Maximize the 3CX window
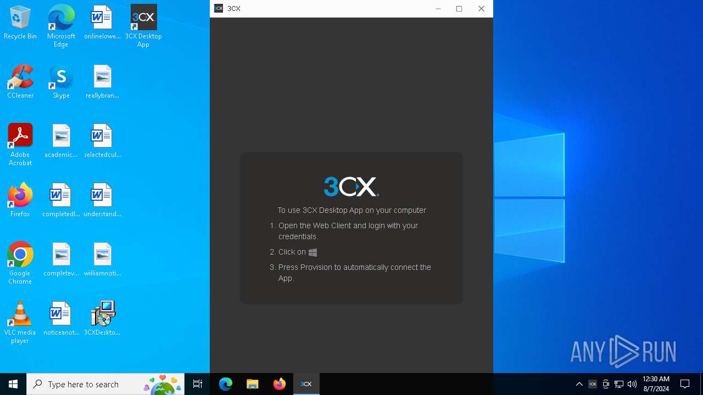703x395 pixels. point(459,8)
